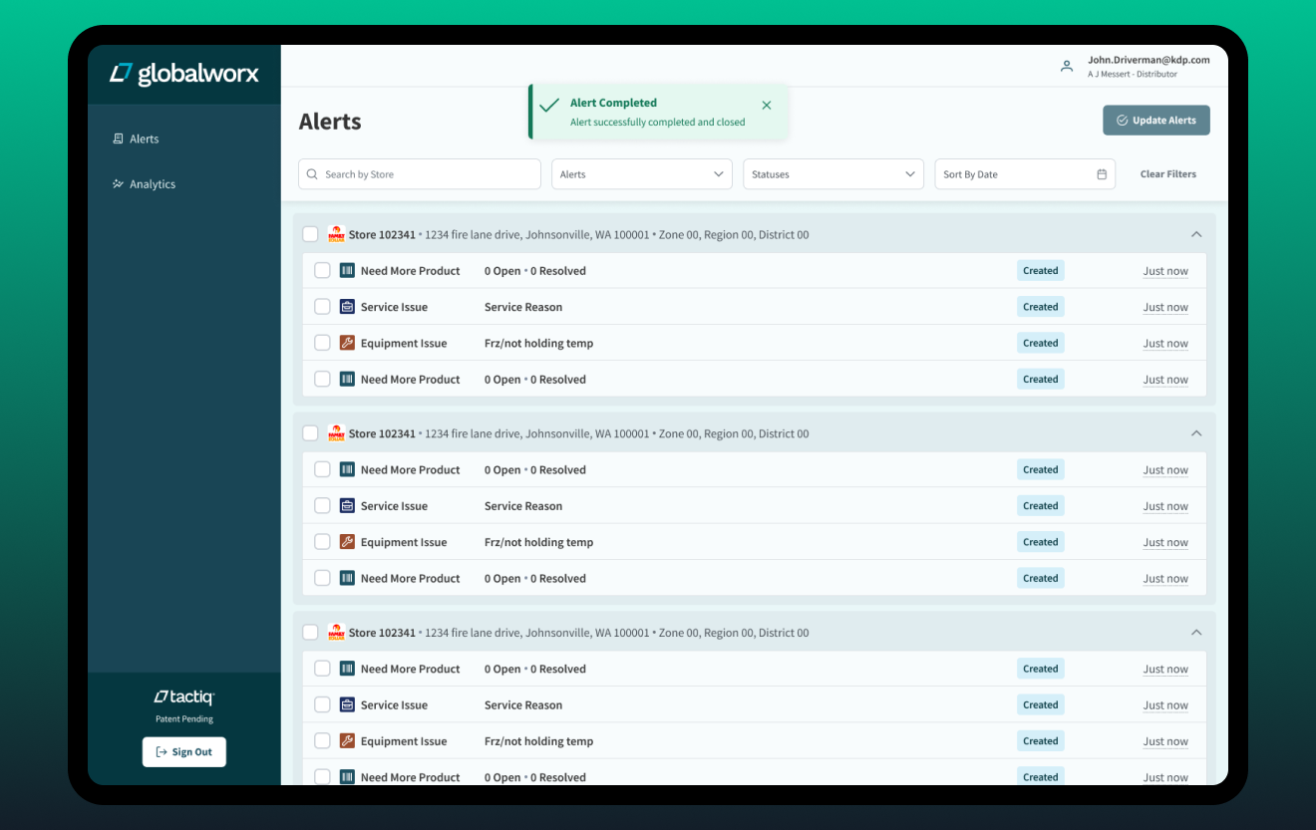Dismiss the Alert Completed notification with its X
The image size is (1316, 830).
[767, 105]
